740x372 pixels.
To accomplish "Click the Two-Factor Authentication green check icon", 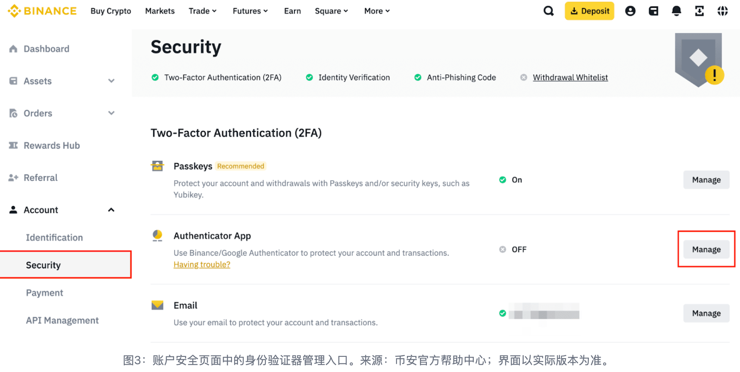I will point(155,78).
